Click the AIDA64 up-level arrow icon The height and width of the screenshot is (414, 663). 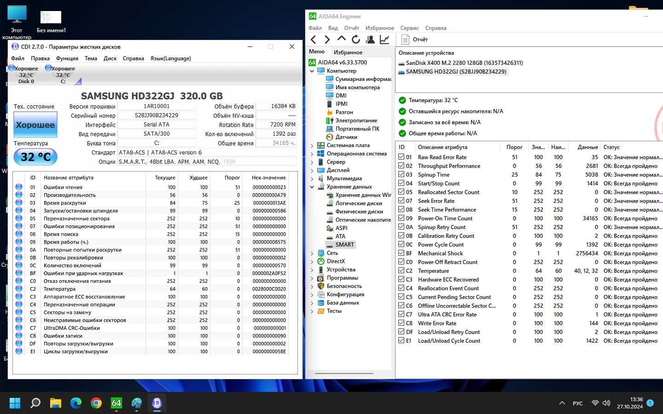point(342,39)
